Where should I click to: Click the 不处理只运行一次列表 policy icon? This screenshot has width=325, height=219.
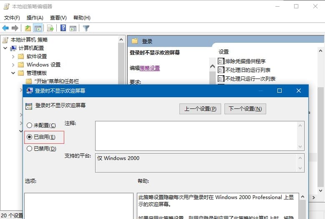[221, 79]
